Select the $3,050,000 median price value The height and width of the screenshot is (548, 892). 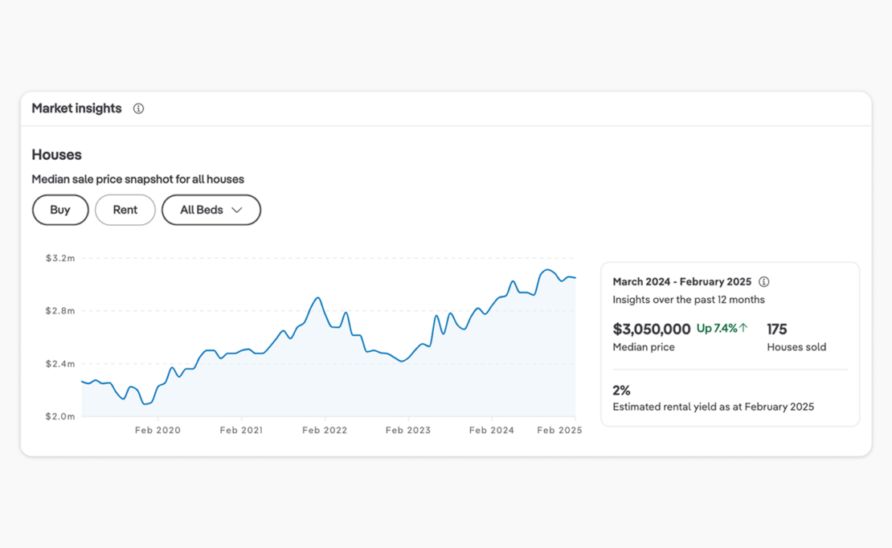[652, 329]
